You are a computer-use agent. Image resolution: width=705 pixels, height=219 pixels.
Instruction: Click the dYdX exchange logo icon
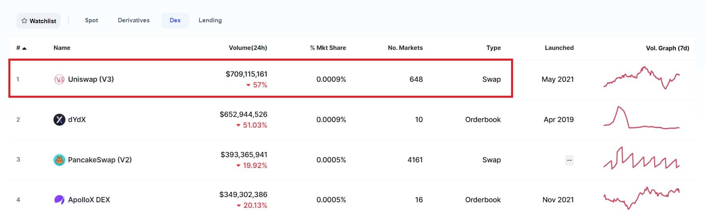tap(59, 120)
